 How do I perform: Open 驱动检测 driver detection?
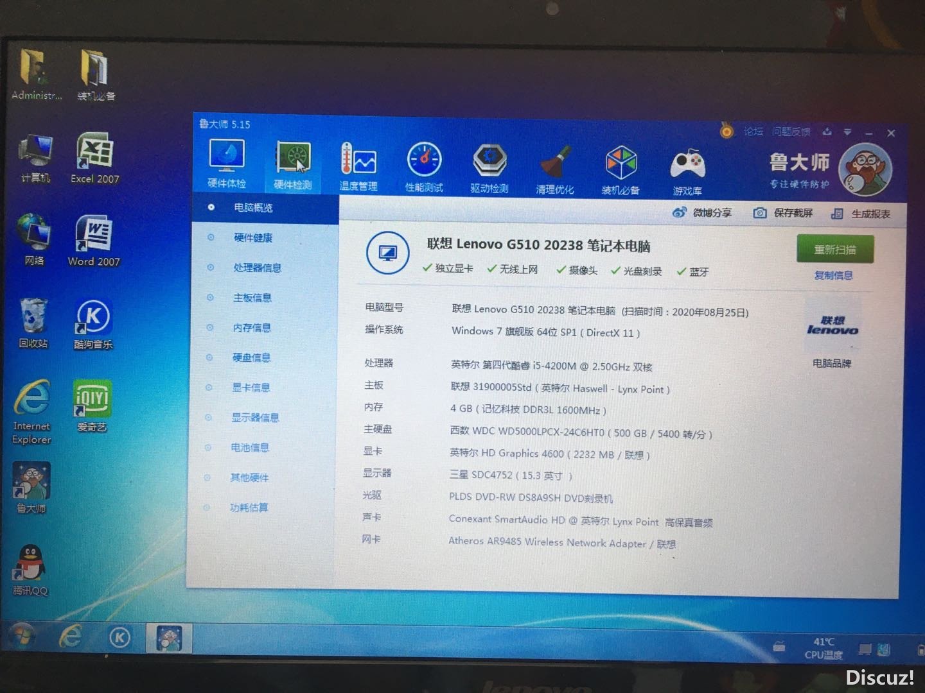[489, 168]
